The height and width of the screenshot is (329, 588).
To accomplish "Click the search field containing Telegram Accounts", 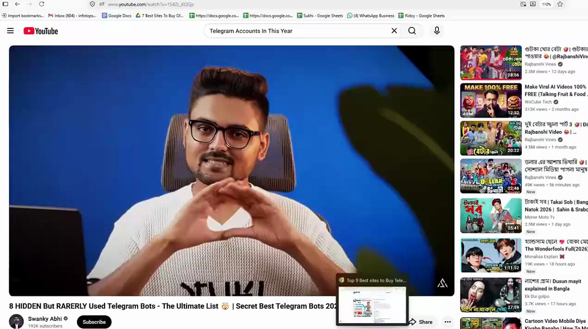I will click(x=297, y=31).
